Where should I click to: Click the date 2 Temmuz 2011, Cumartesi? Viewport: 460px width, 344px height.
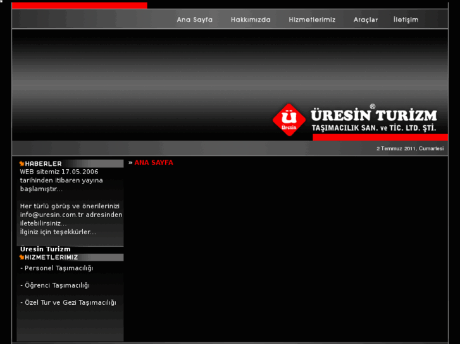pyautogui.click(x=410, y=149)
